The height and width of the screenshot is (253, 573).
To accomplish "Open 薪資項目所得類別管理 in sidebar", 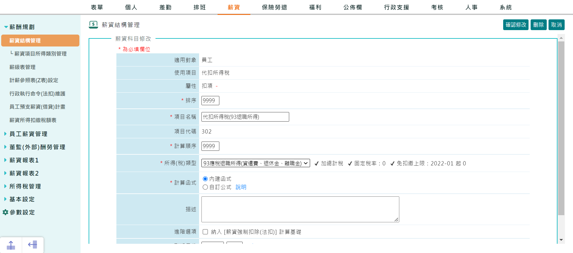I will point(40,54).
